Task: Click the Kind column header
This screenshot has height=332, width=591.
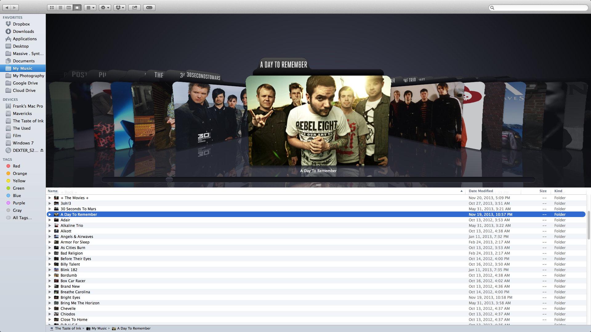Action: pyautogui.click(x=558, y=191)
